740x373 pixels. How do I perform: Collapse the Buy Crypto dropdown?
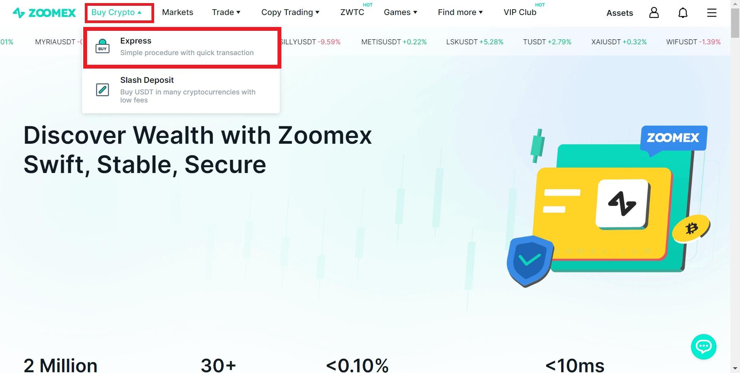click(117, 12)
